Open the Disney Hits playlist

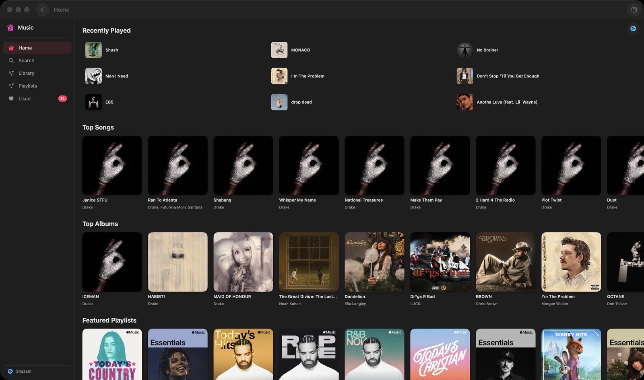[571, 354]
